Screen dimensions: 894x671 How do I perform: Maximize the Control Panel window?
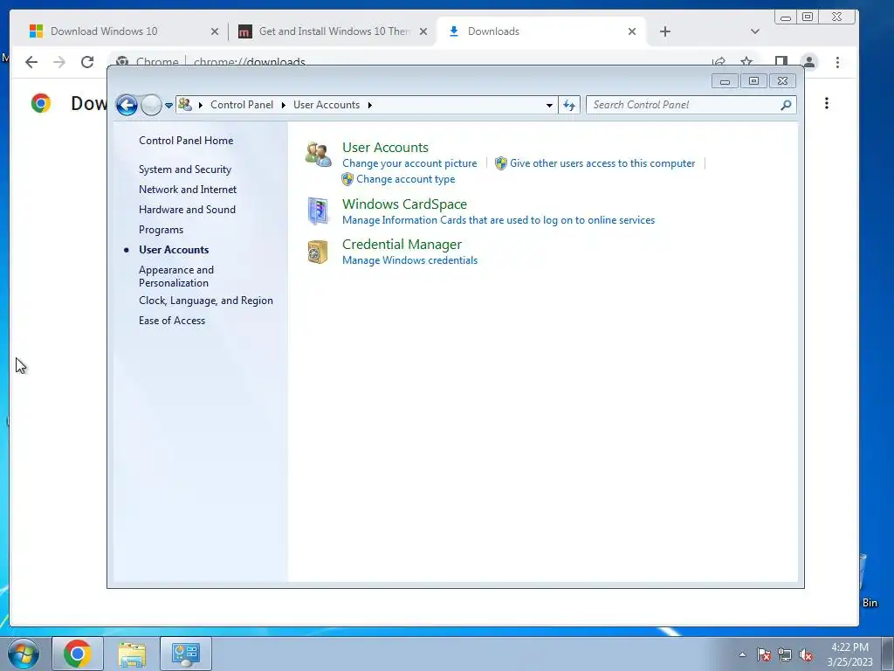coord(753,81)
